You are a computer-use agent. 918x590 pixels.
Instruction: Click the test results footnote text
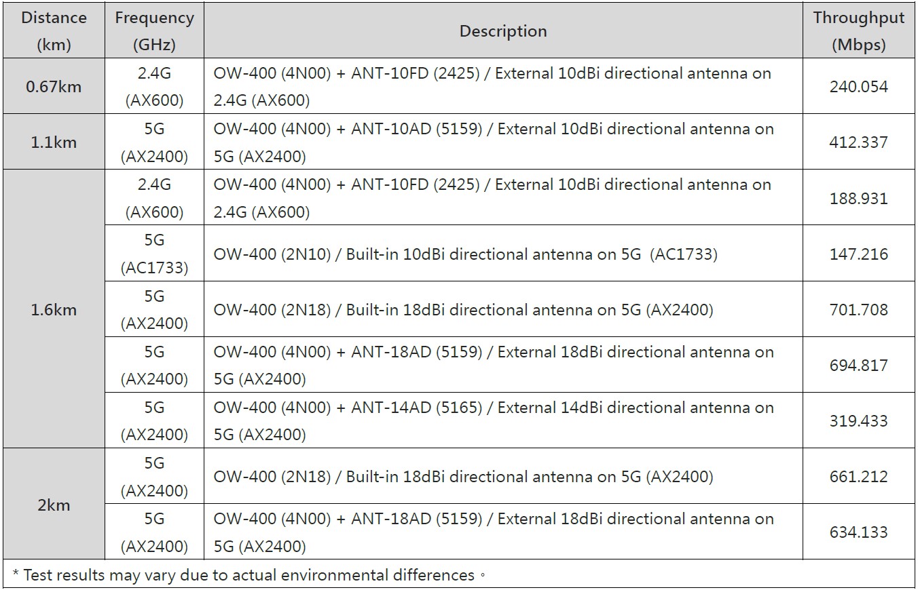[x=249, y=576]
